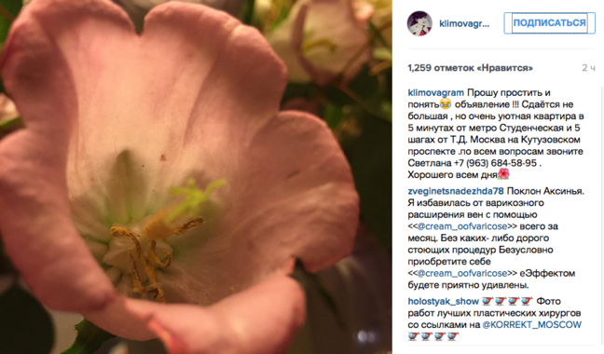The width and height of the screenshot is (604, 354).
Task: Click the crying-laughing emoji after понять
Action: (446, 104)
